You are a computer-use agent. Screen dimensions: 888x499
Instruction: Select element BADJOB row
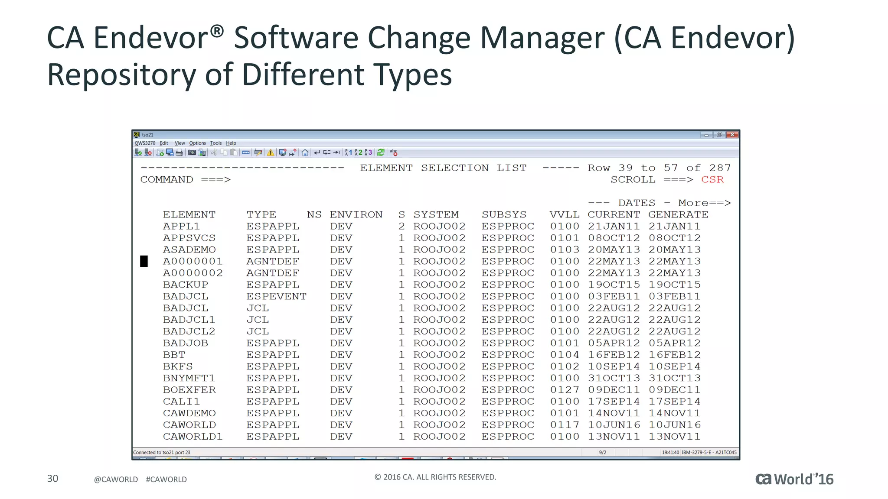pyautogui.click(x=431, y=343)
